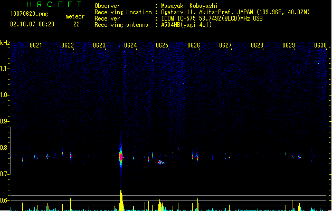Click time marker 0629
The width and height of the screenshot is (332, 211).
tap(289, 45)
